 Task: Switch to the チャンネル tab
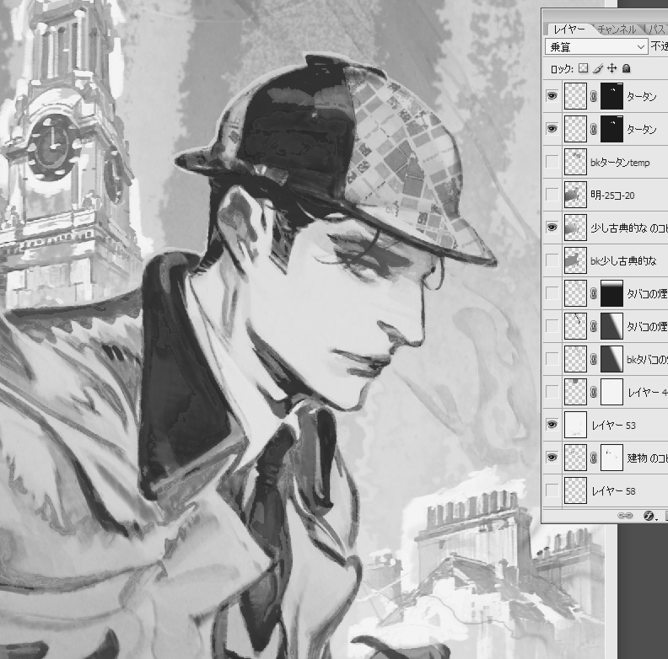pos(617,29)
